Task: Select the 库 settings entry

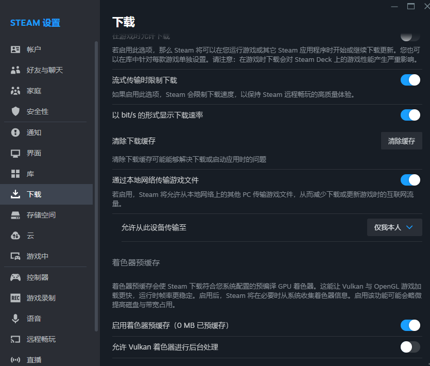Action: click(46, 174)
